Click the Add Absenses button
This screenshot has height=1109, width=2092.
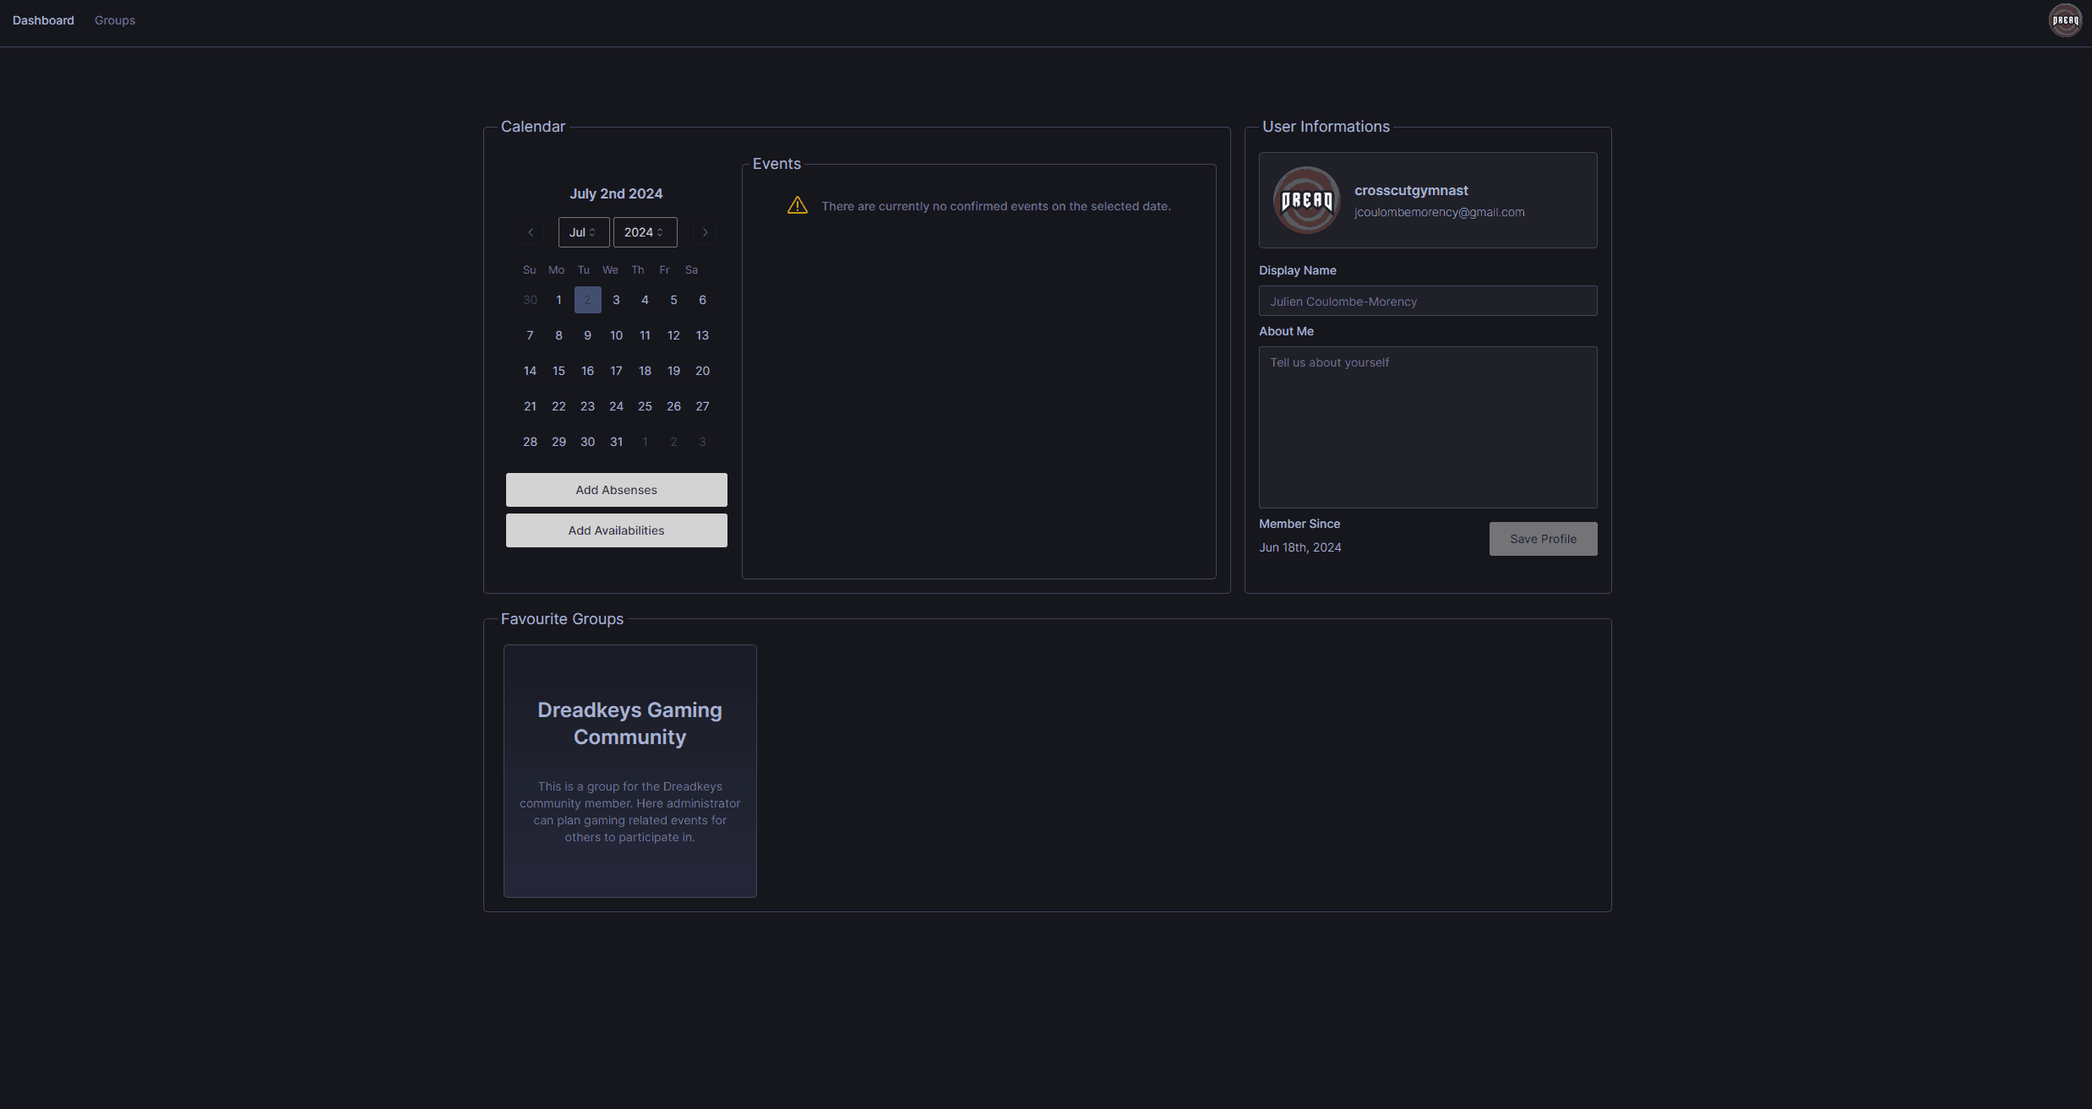pos(616,490)
